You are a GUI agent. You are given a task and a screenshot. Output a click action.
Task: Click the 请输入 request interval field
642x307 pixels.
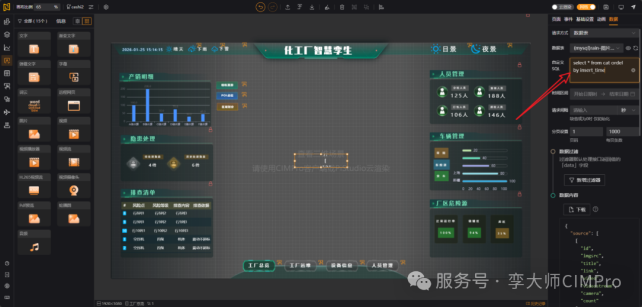(593, 110)
